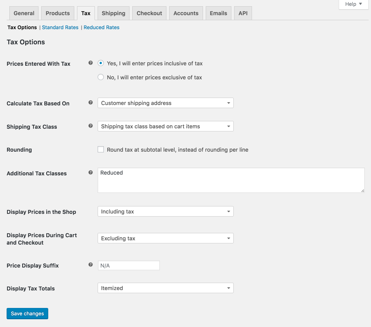Select 'Yes, I will enter prices inclusive of tax'
This screenshot has height=327, width=371.
101,63
